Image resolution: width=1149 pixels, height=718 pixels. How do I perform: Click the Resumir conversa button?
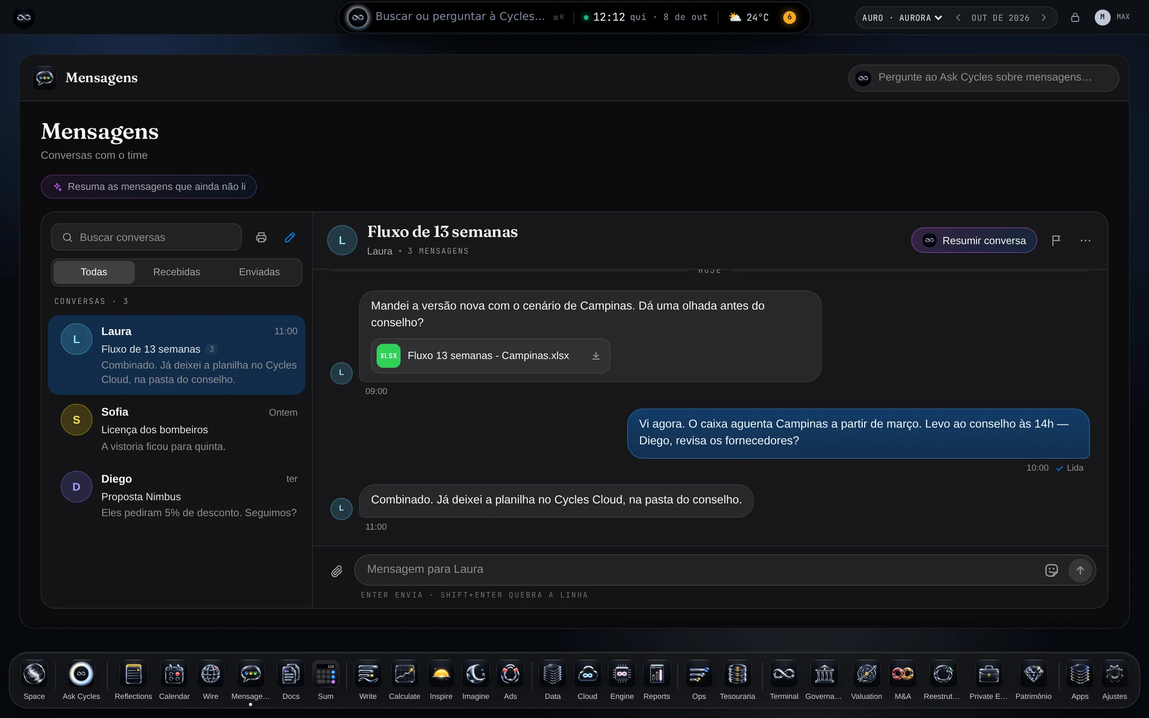pos(974,240)
